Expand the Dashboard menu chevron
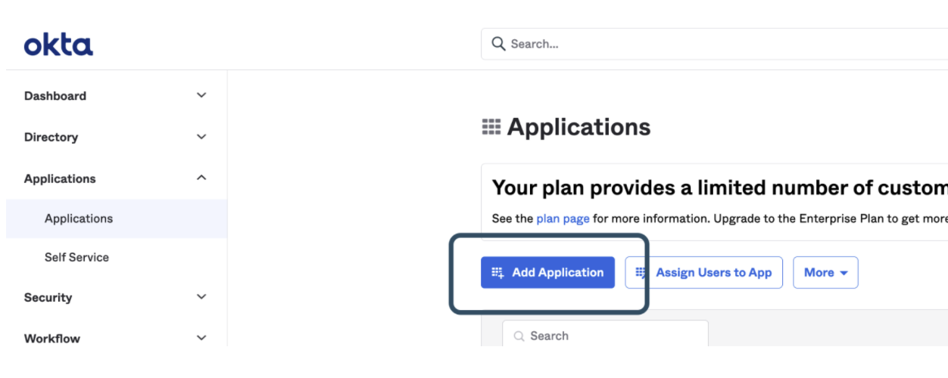The width and height of the screenshot is (948, 378). (x=201, y=95)
